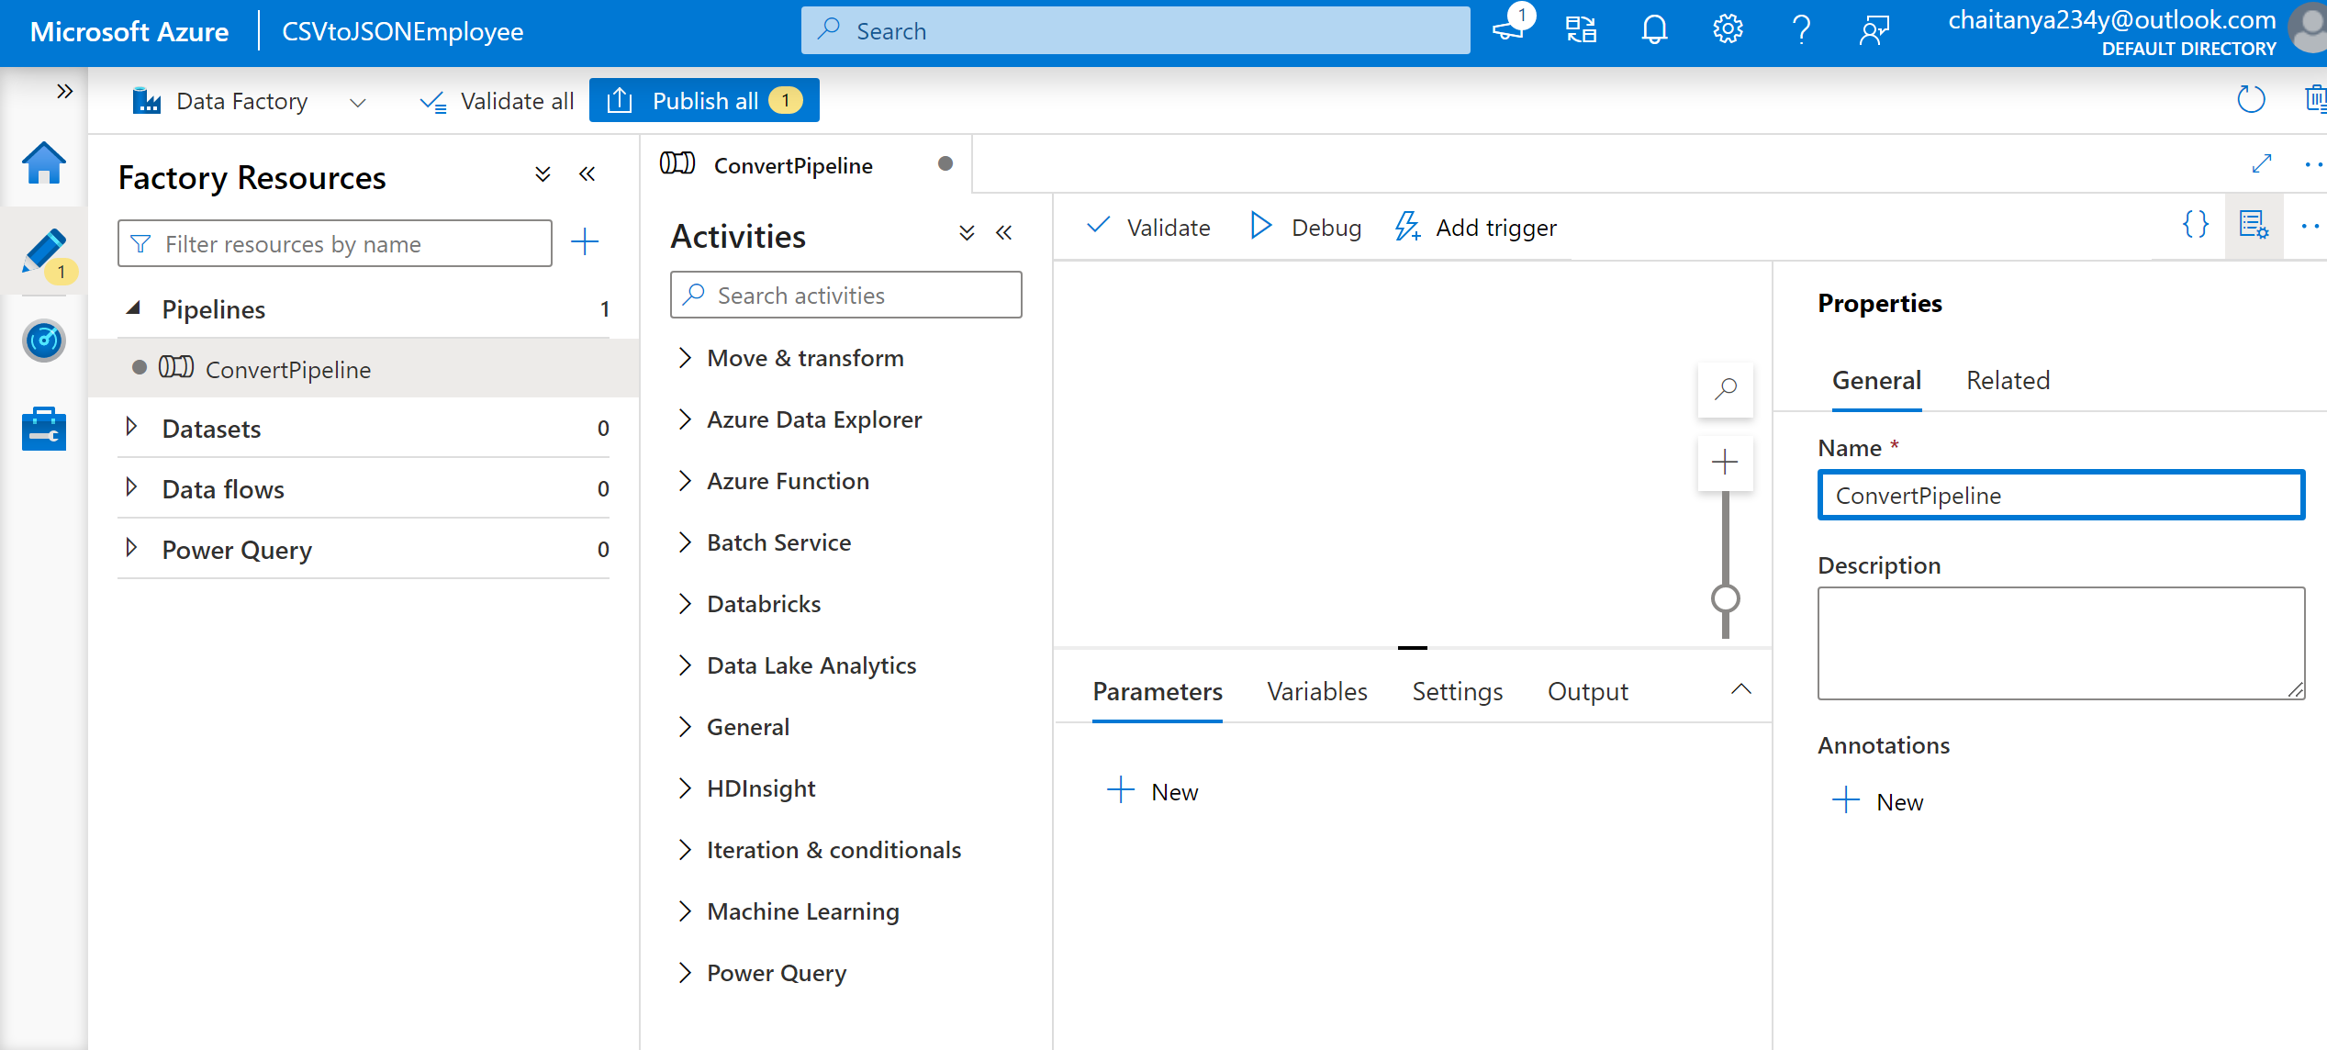Collapse the Pipelines tree section
The width and height of the screenshot is (2327, 1050).
133,308
